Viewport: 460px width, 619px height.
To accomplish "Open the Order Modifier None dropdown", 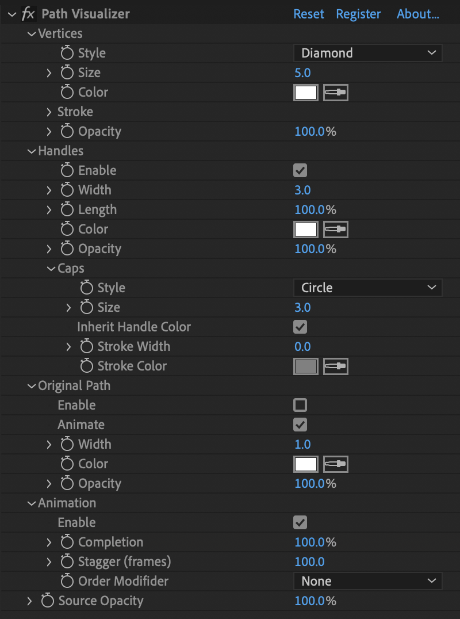I will (x=367, y=581).
